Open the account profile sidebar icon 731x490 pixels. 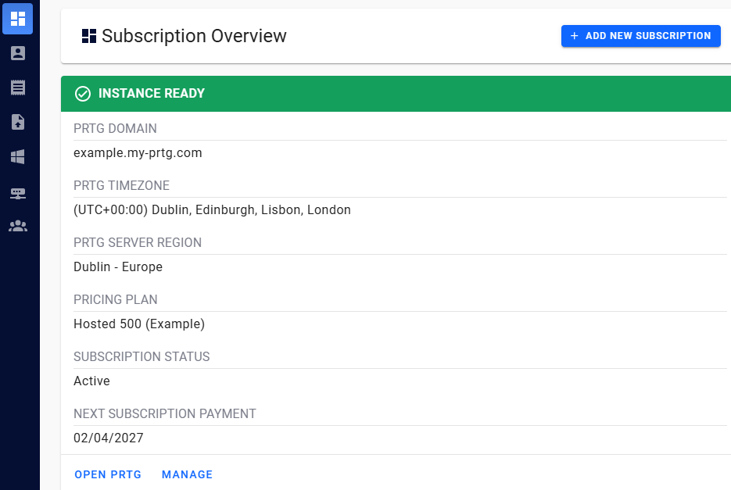(x=18, y=53)
